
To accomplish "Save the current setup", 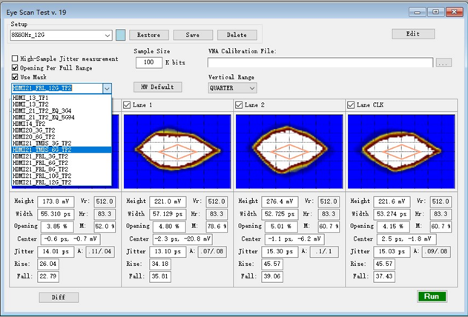I will pos(193,35).
